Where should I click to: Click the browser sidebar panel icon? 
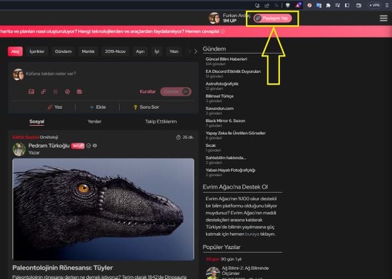coord(347,5)
